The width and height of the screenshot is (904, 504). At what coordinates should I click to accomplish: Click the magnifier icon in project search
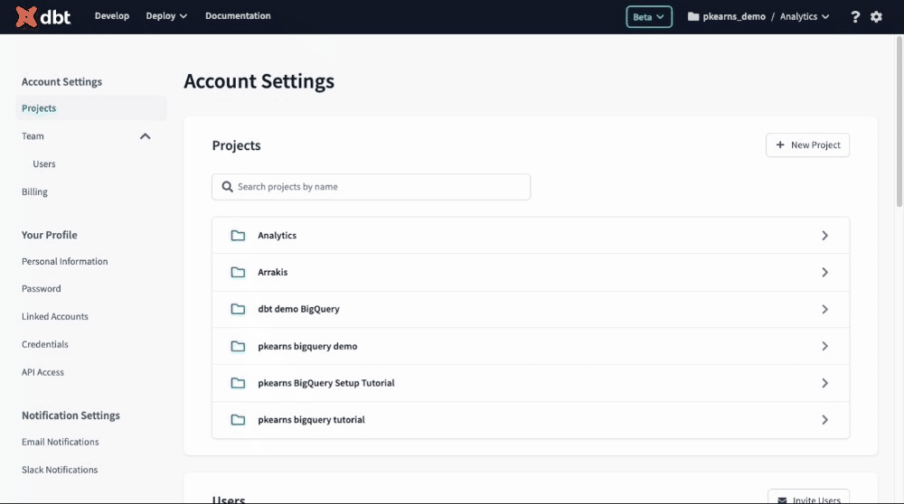[227, 187]
